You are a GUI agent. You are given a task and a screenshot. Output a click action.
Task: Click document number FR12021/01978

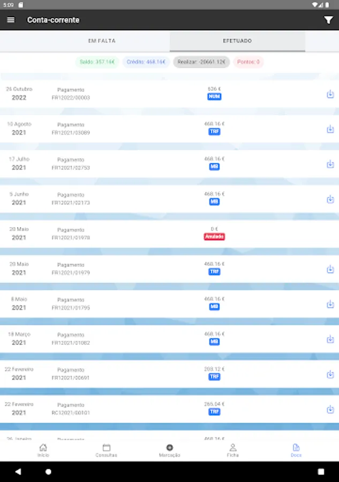coord(71,238)
